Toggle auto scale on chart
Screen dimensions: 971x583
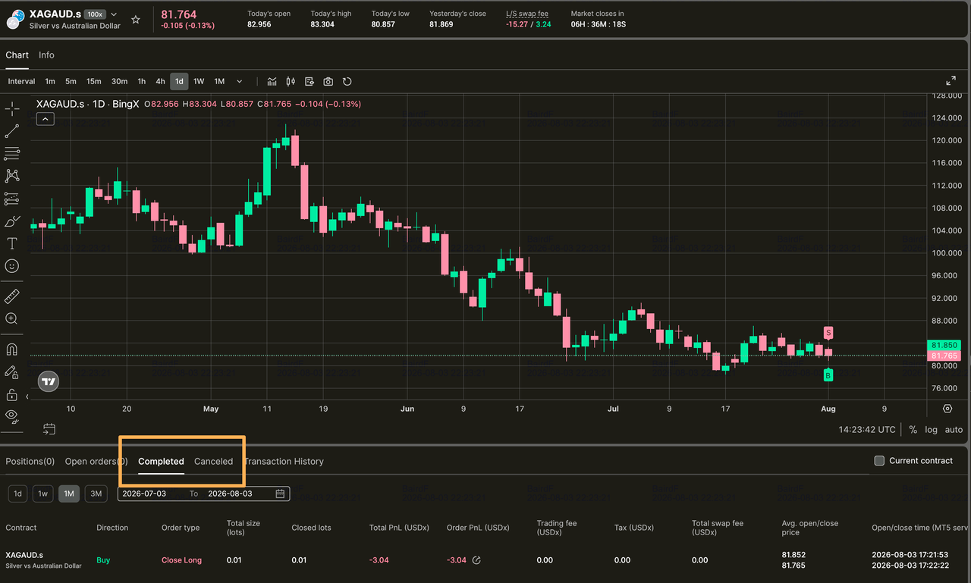tap(954, 429)
